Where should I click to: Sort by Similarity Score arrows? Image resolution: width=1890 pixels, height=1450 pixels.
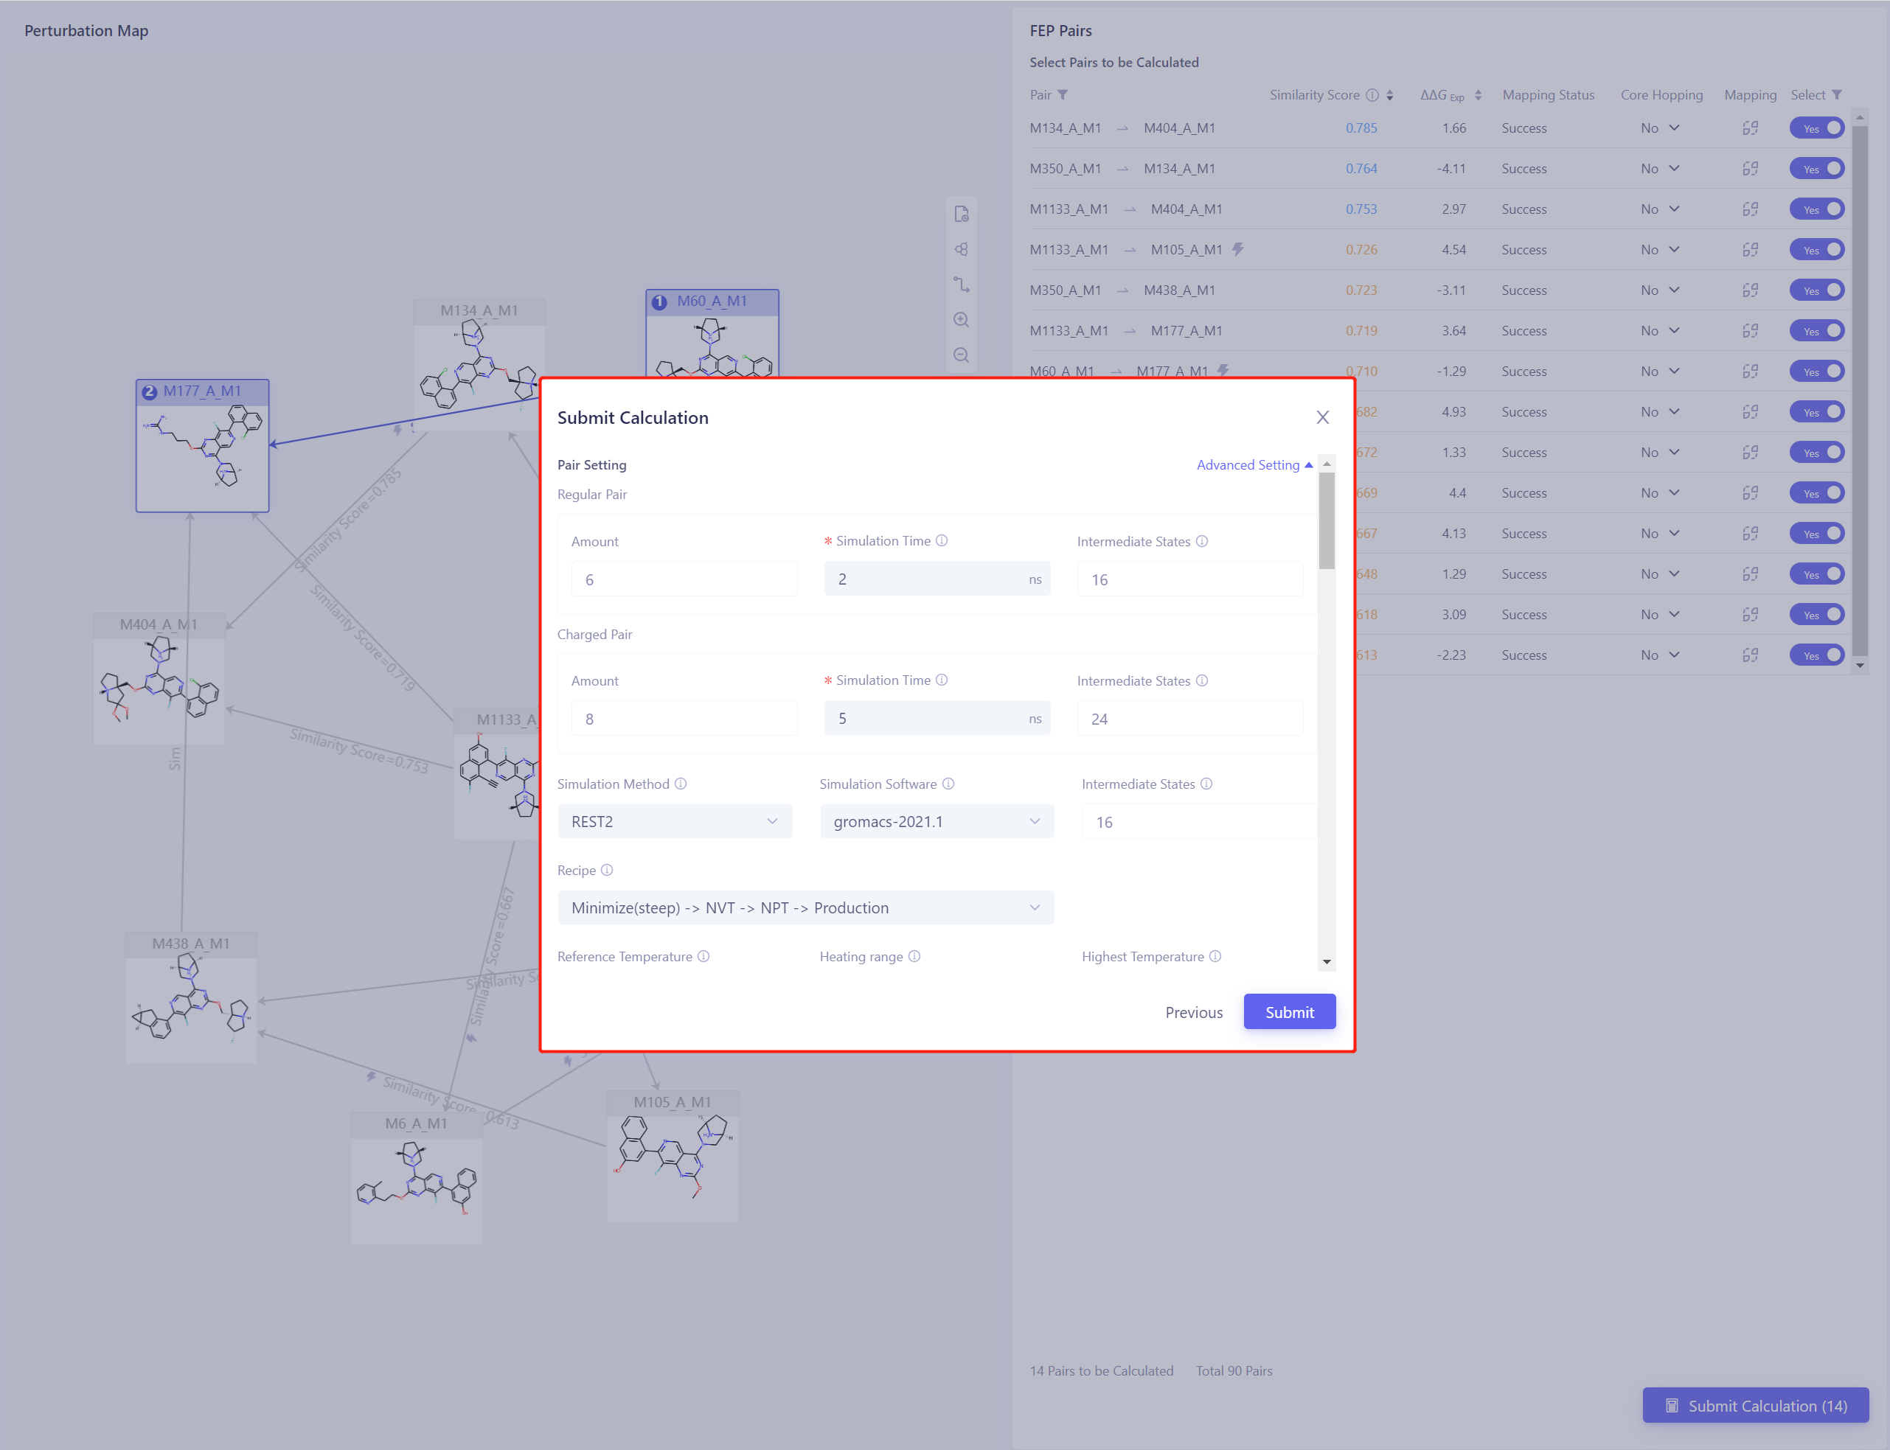point(1390,95)
